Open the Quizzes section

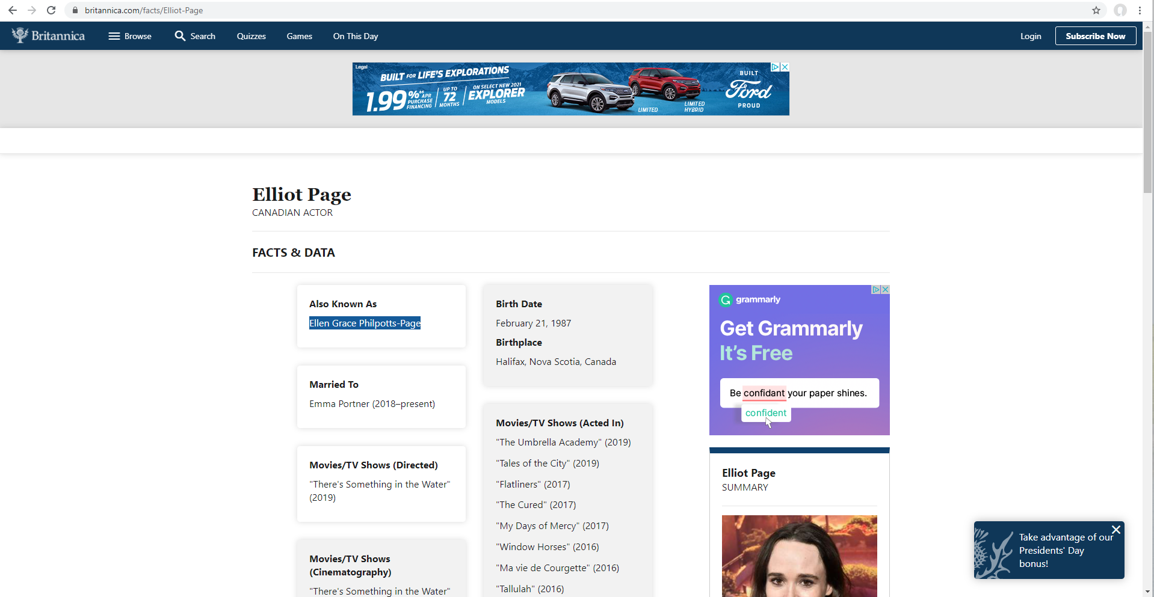pos(251,36)
